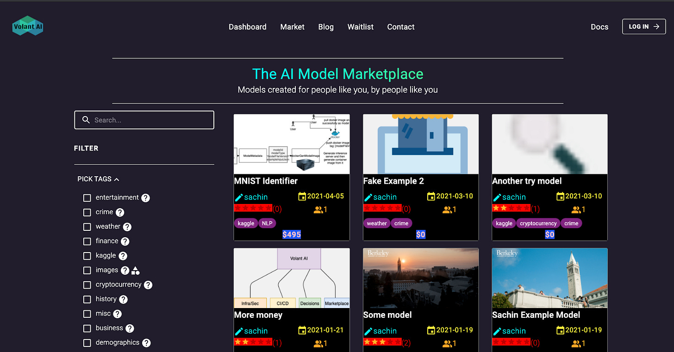Click the kaggle tag on MNIST Identifier
The image size is (674, 352).
click(246, 223)
